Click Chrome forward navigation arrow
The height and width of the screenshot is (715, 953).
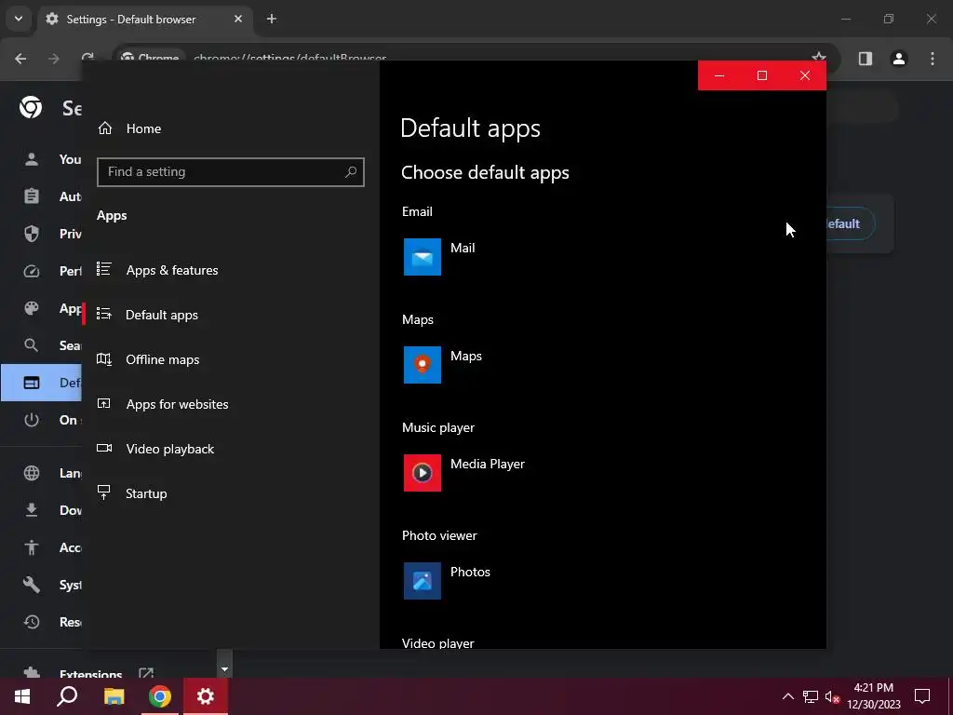(54, 59)
